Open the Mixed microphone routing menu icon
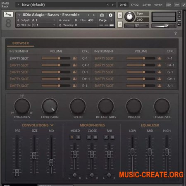The image size is (186, 186). [x=78, y=137]
